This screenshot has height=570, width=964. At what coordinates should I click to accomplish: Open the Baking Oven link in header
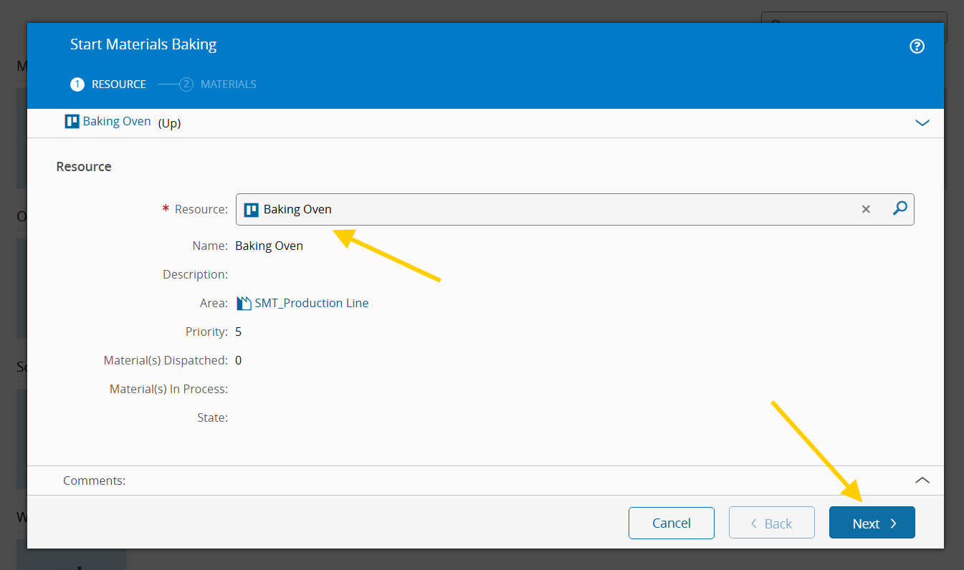[117, 122]
